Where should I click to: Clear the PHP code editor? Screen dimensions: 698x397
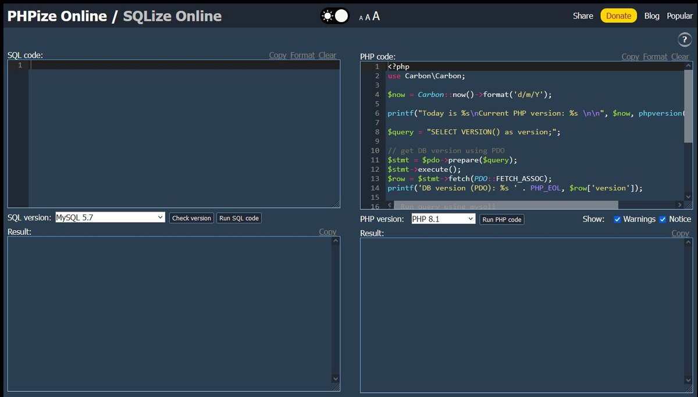pyautogui.click(x=680, y=56)
